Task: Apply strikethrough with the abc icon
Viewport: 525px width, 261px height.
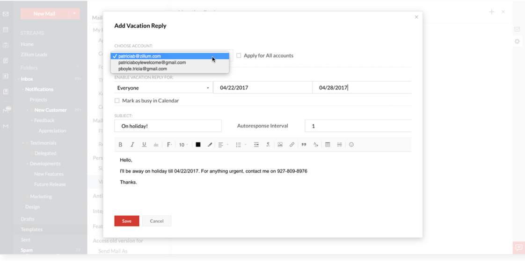Action: coord(156,145)
